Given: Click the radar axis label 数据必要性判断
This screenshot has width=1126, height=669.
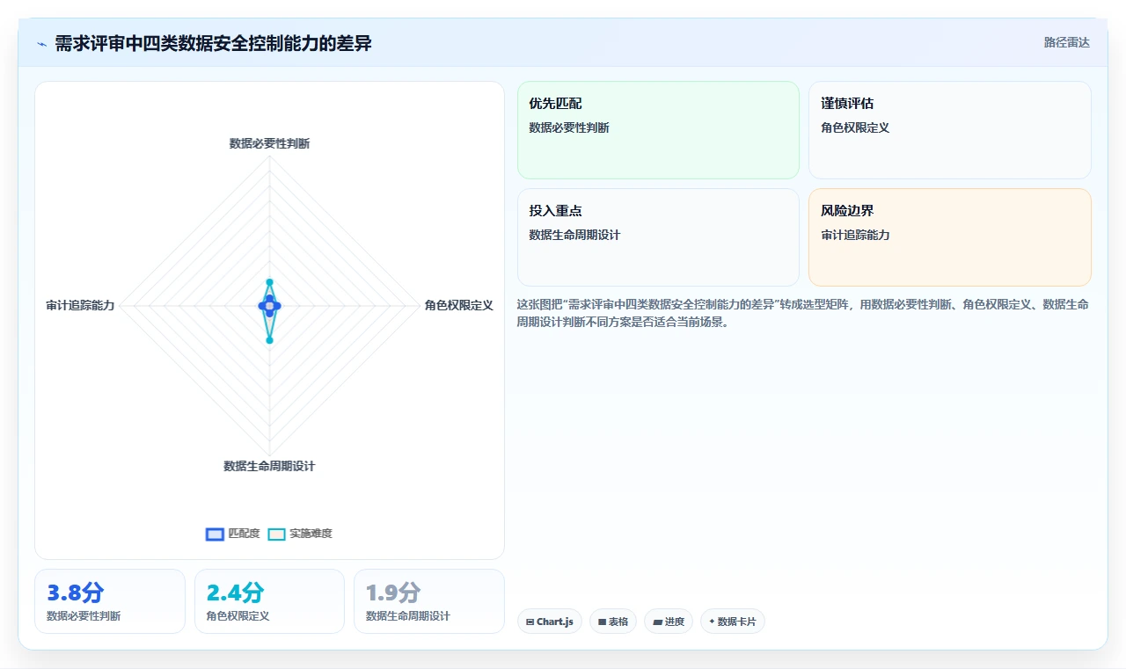Looking at the screenshot, I should [269, 143].
